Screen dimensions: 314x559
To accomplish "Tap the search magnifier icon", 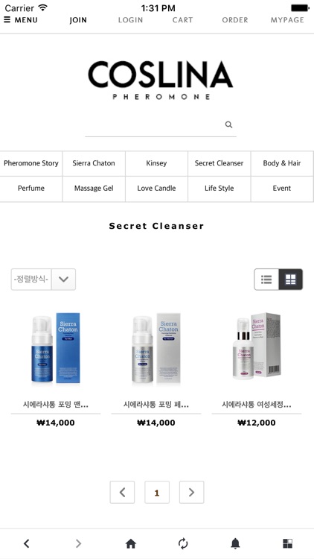I will pos(228,124).
